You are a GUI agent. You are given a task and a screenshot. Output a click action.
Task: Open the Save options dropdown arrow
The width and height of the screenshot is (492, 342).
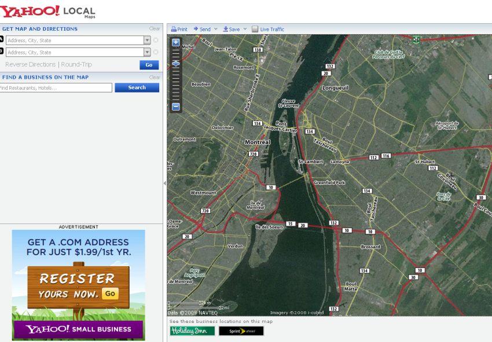click(245, 29)
